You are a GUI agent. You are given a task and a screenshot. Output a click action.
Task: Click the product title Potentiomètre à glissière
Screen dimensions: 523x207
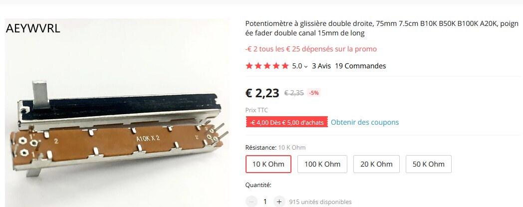[x=382, y=28]
